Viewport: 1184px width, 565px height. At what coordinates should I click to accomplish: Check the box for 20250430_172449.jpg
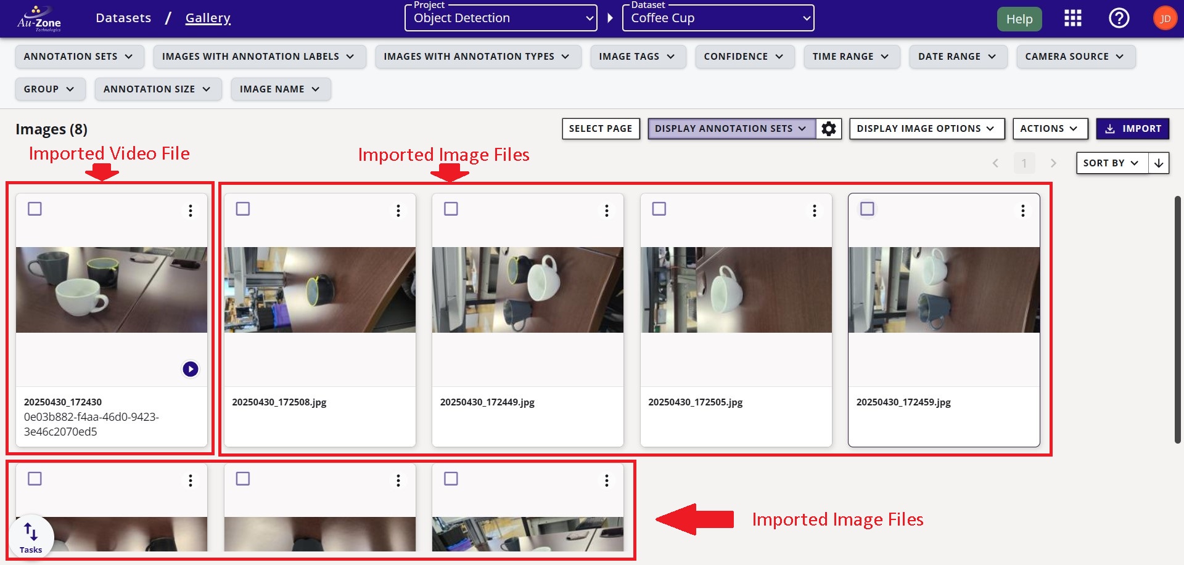point(451,209)
